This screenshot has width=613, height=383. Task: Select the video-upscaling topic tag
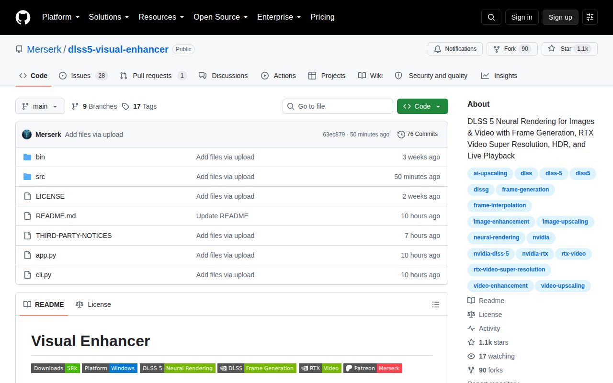[563, 286]
